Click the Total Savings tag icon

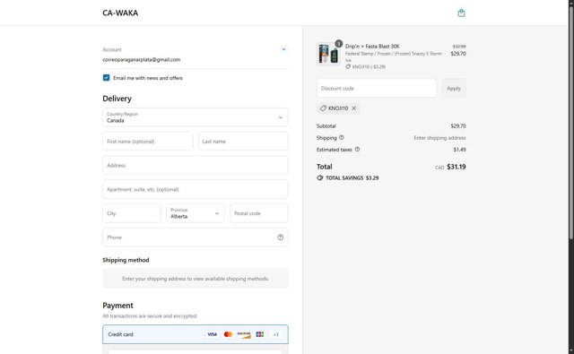click(x=320, y=177)
